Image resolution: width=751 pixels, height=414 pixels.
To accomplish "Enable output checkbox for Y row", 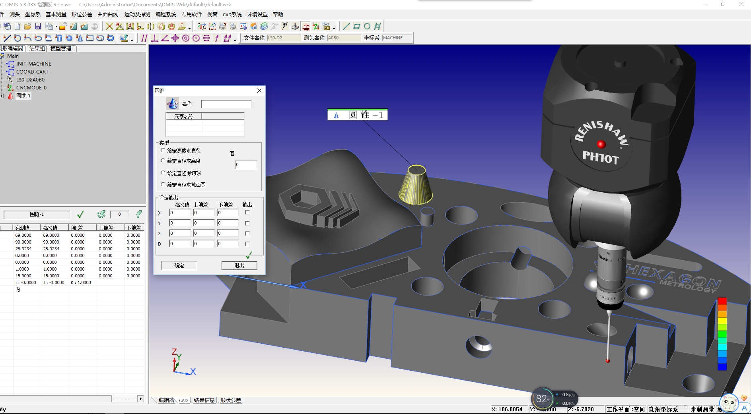I will 247,223.
